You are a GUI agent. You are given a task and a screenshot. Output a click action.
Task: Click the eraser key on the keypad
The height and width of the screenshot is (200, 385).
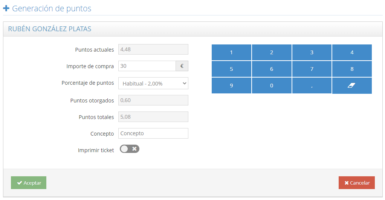click(x=352, y=85)
